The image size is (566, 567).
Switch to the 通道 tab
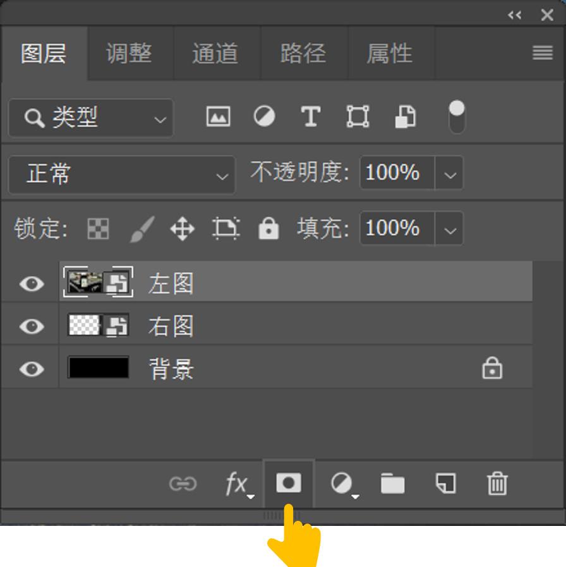pos(217,54)
